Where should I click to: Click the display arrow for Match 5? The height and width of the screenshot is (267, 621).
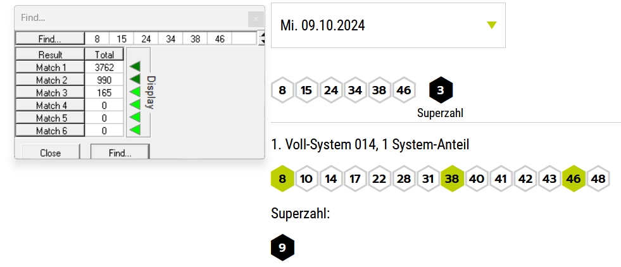(x=135, y=117)
